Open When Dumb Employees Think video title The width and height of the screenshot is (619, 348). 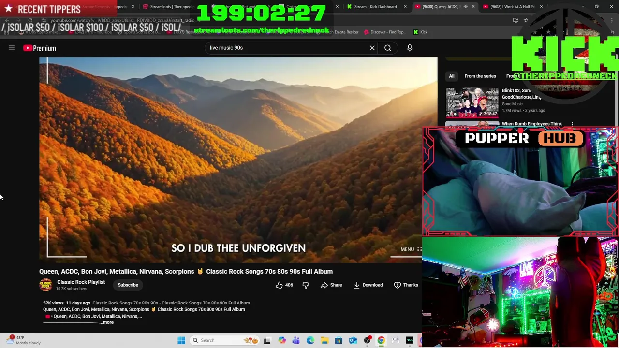tap(531, 124)
